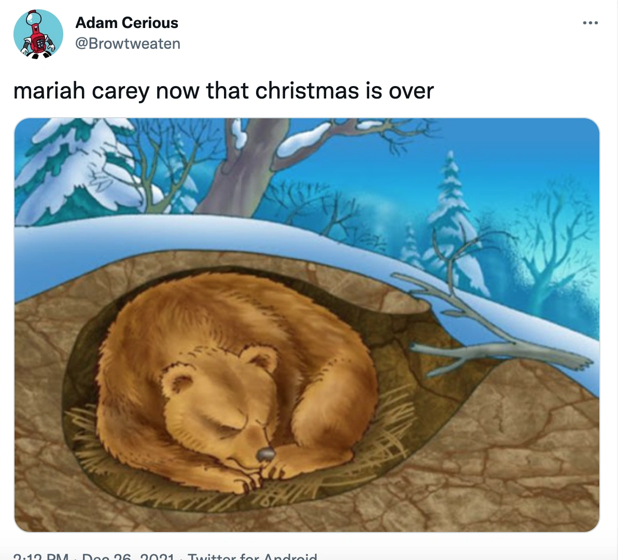Click the word "christmas" in the tweet

306,91
